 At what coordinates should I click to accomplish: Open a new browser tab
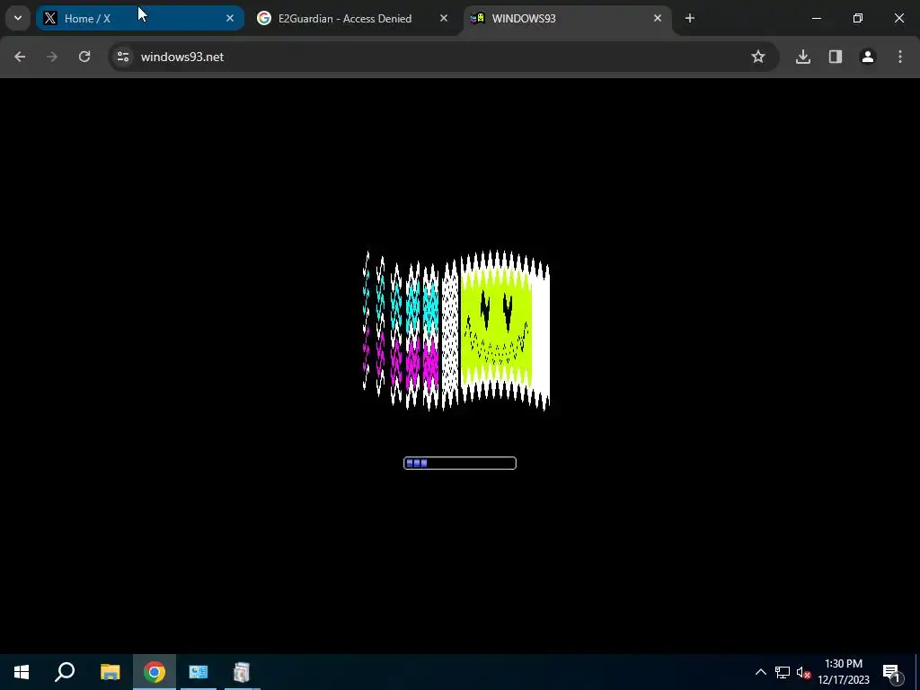click(690, 18)
